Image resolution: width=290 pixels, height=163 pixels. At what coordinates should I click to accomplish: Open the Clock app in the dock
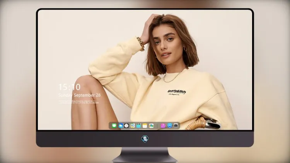click(x=126, y=126)
